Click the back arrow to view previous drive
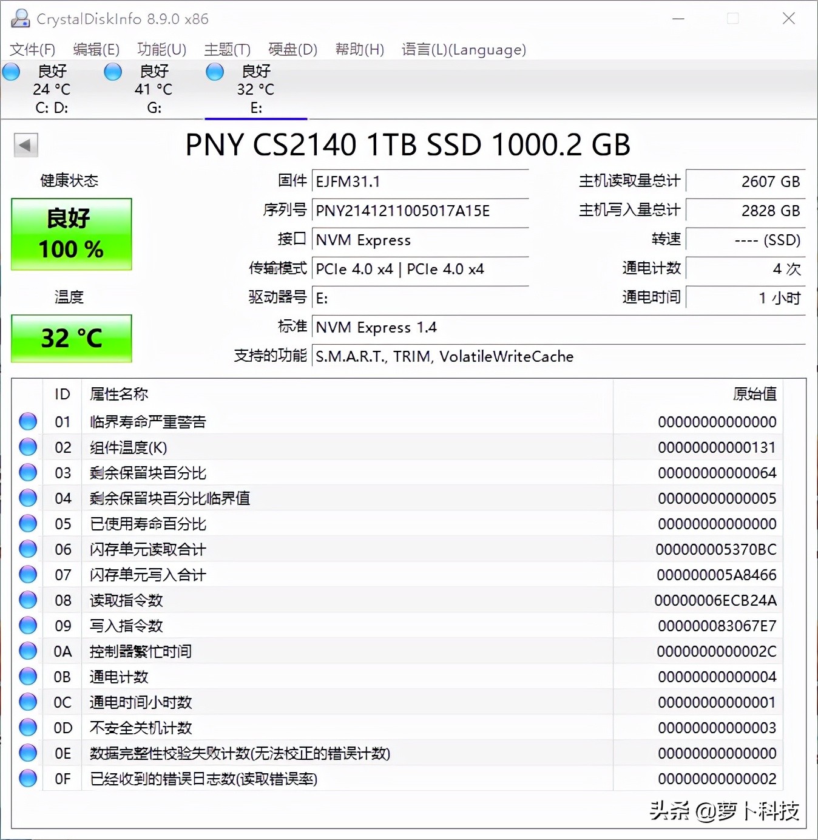818x840 pixels. pos(25,145)
